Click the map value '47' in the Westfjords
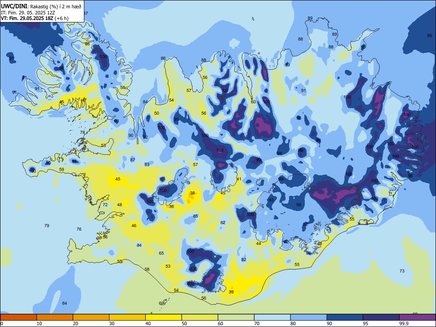Image resolution: width=436 pixels, height=327 pixels. point(84,100)
